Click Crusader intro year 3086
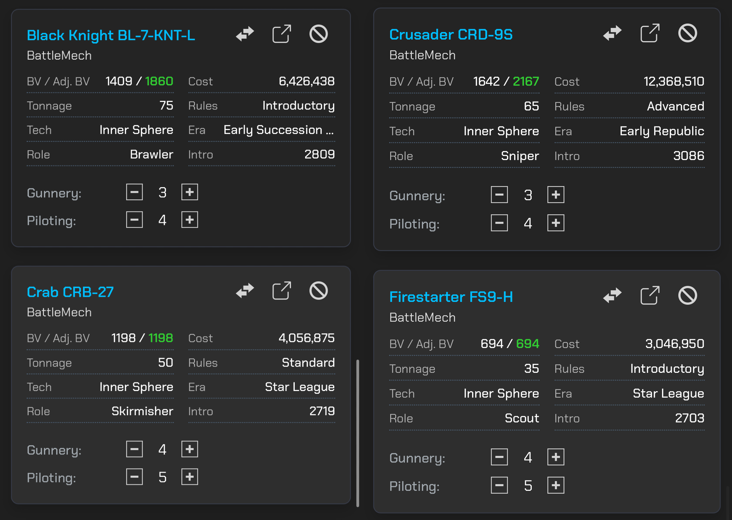The image size is (732, 520). click(x=689, y=156)
